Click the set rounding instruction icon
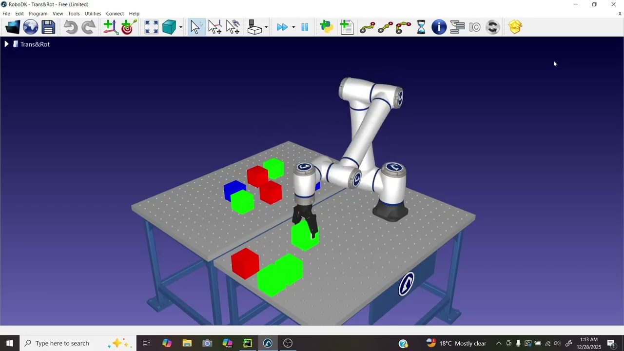Viewport: 624px width, 351px height. [492, 27]
